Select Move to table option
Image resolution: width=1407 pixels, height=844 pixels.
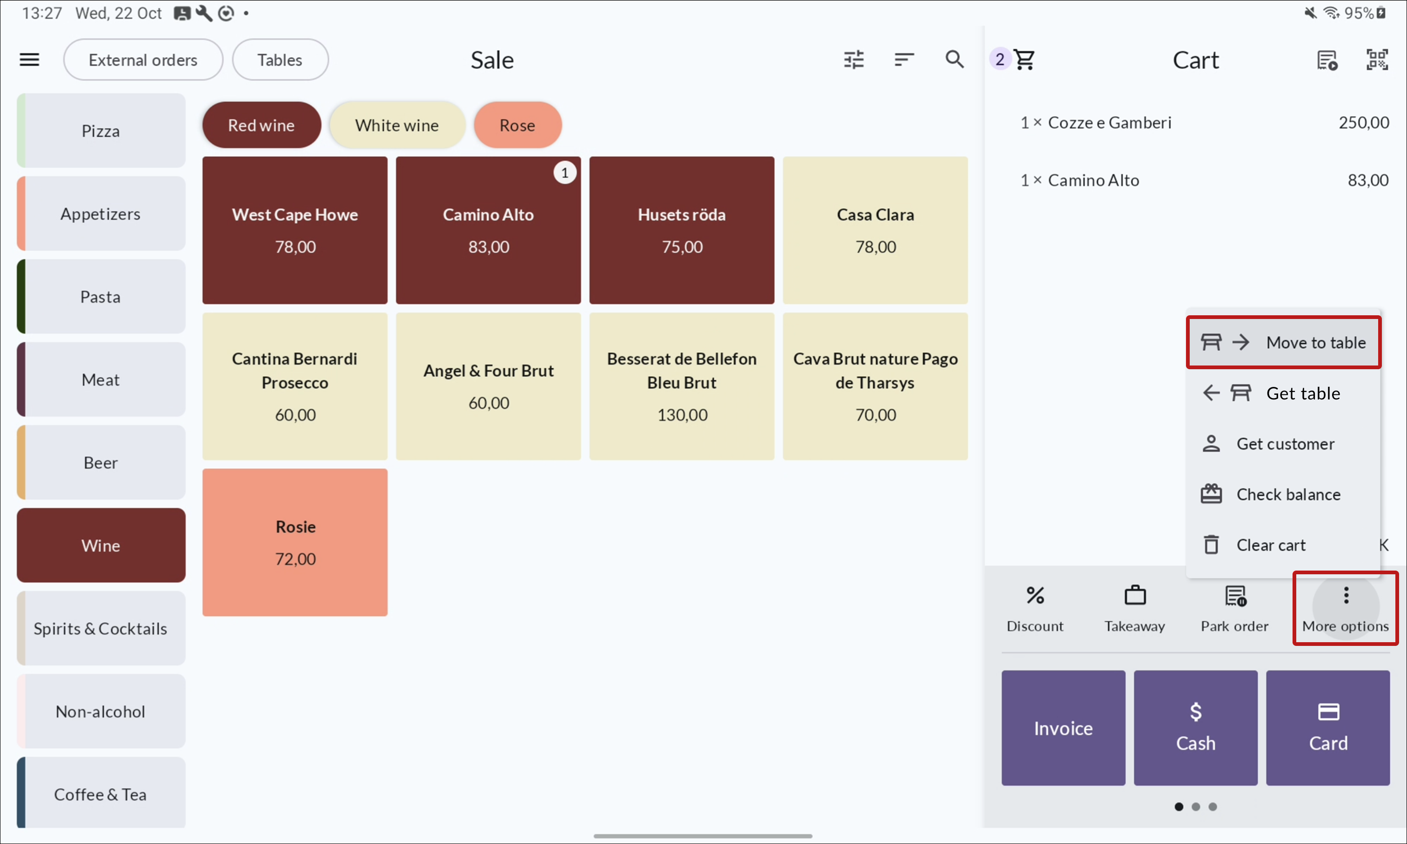[x=1283, y=342]
